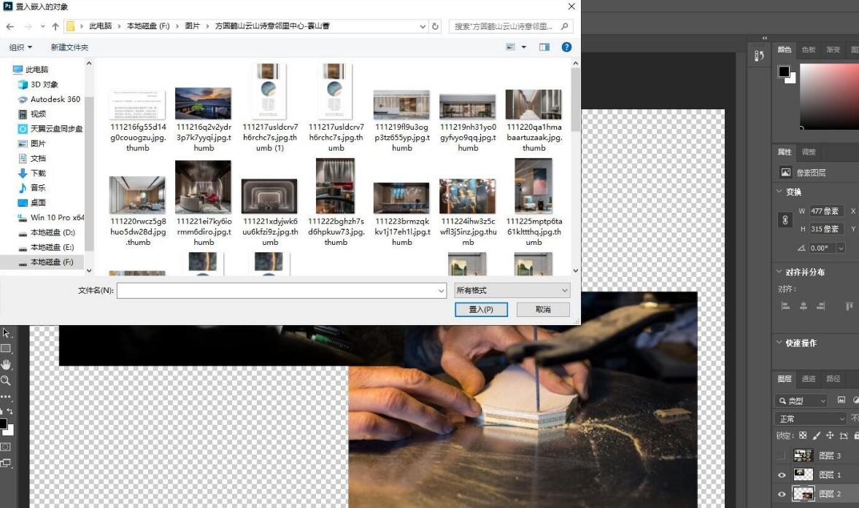Click the 取消 button in the dialog

coord(543,309)
